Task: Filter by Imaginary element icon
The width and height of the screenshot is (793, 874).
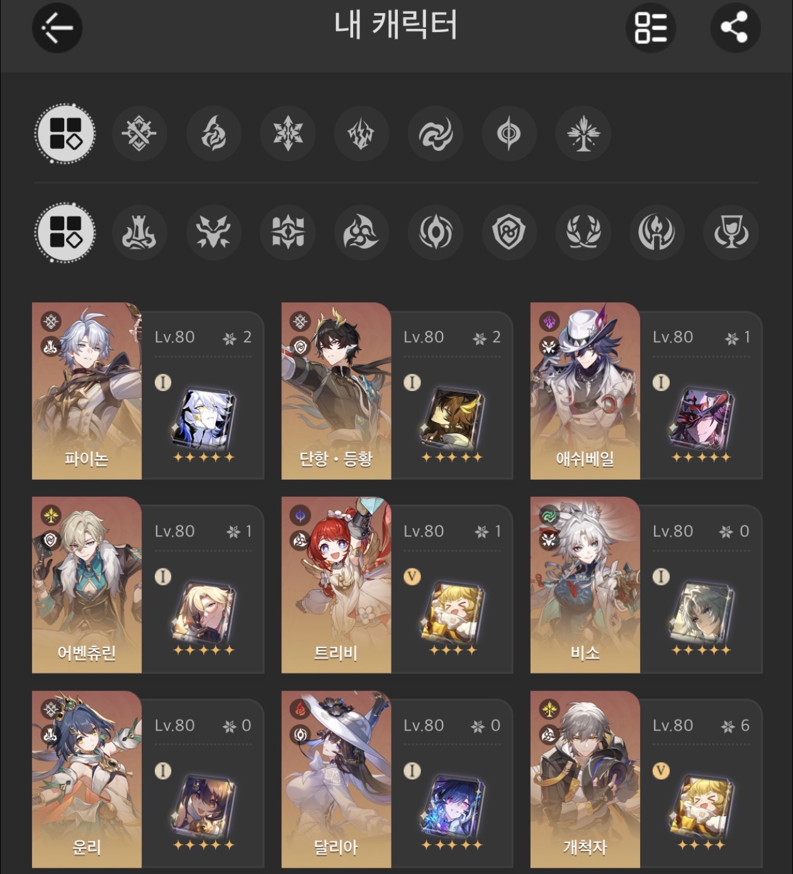Action: pyautogui.click(x=583, y=133)
